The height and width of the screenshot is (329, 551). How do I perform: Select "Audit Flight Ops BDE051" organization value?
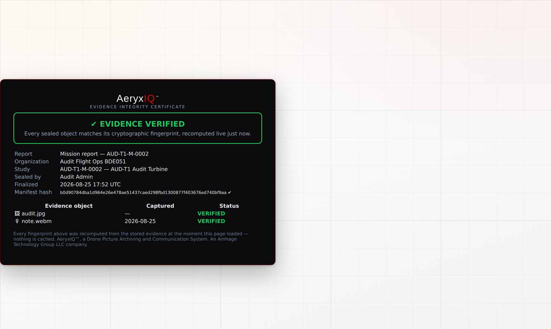(93, 161)
